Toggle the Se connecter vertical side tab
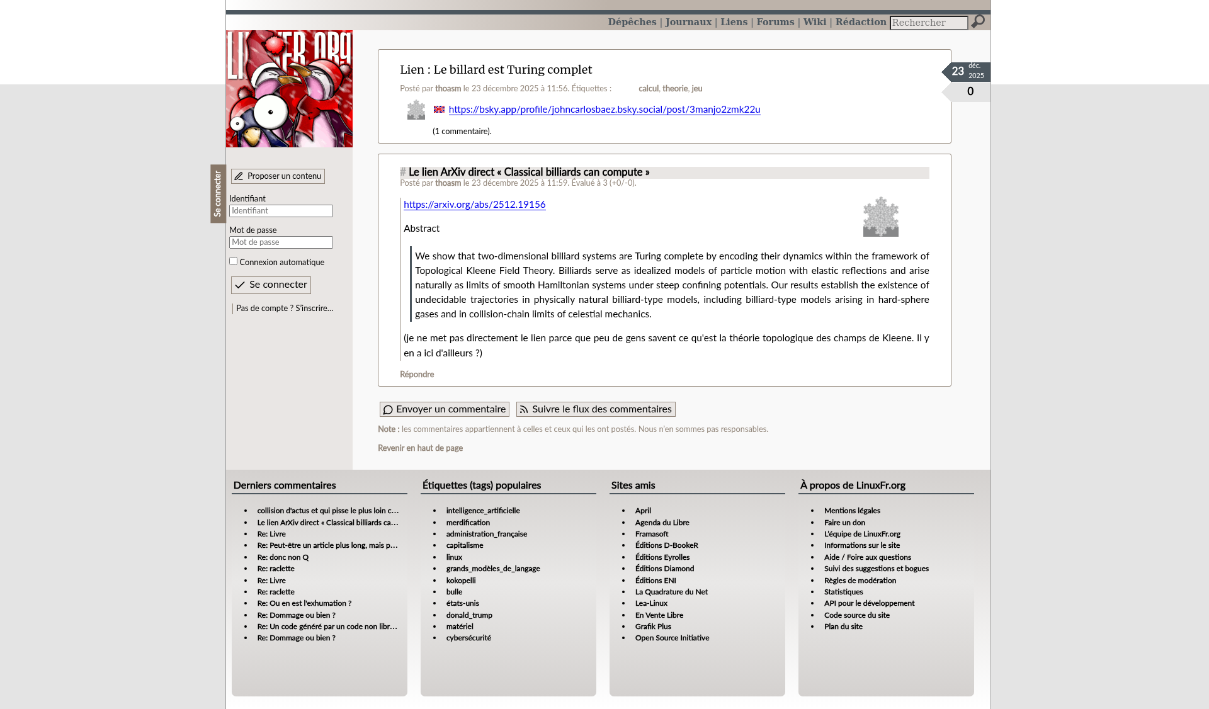Image resolution: width=1209 pixels, height=709 pixels. [x=218, y=194]
